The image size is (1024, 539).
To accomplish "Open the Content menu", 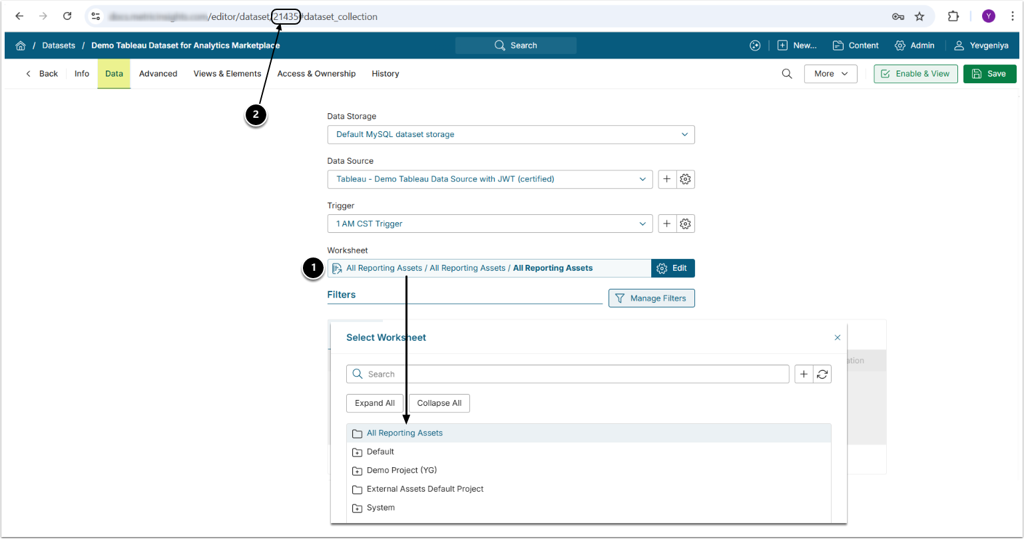I will tap(856, 45).
